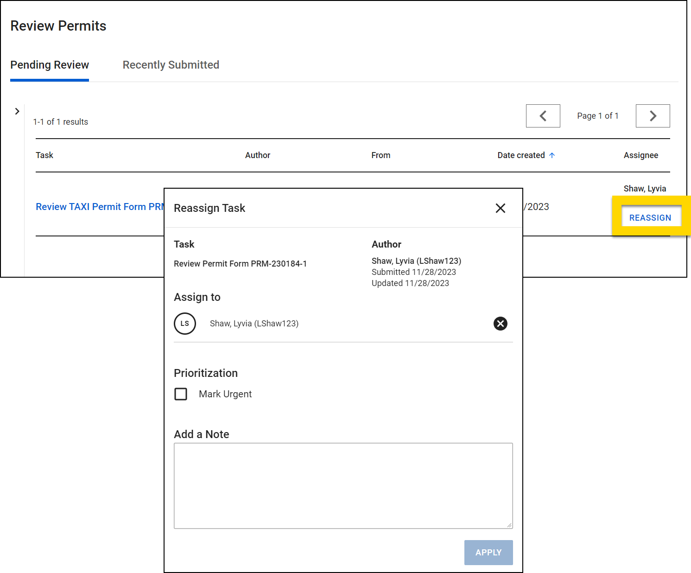
Task: Close the Reassign Task dialog
Action: click(x=500, y=208)
